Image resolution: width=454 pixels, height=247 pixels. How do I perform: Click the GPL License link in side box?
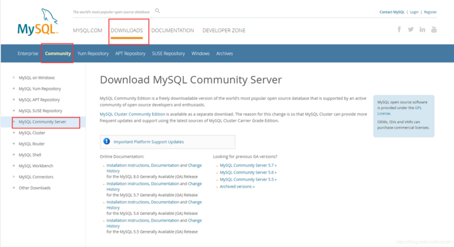399,111
